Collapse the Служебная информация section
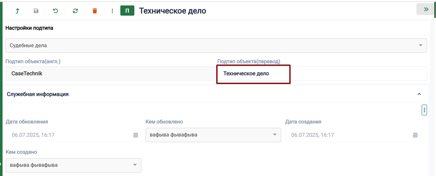Screen dimensions: 436x176 [419, 94]
